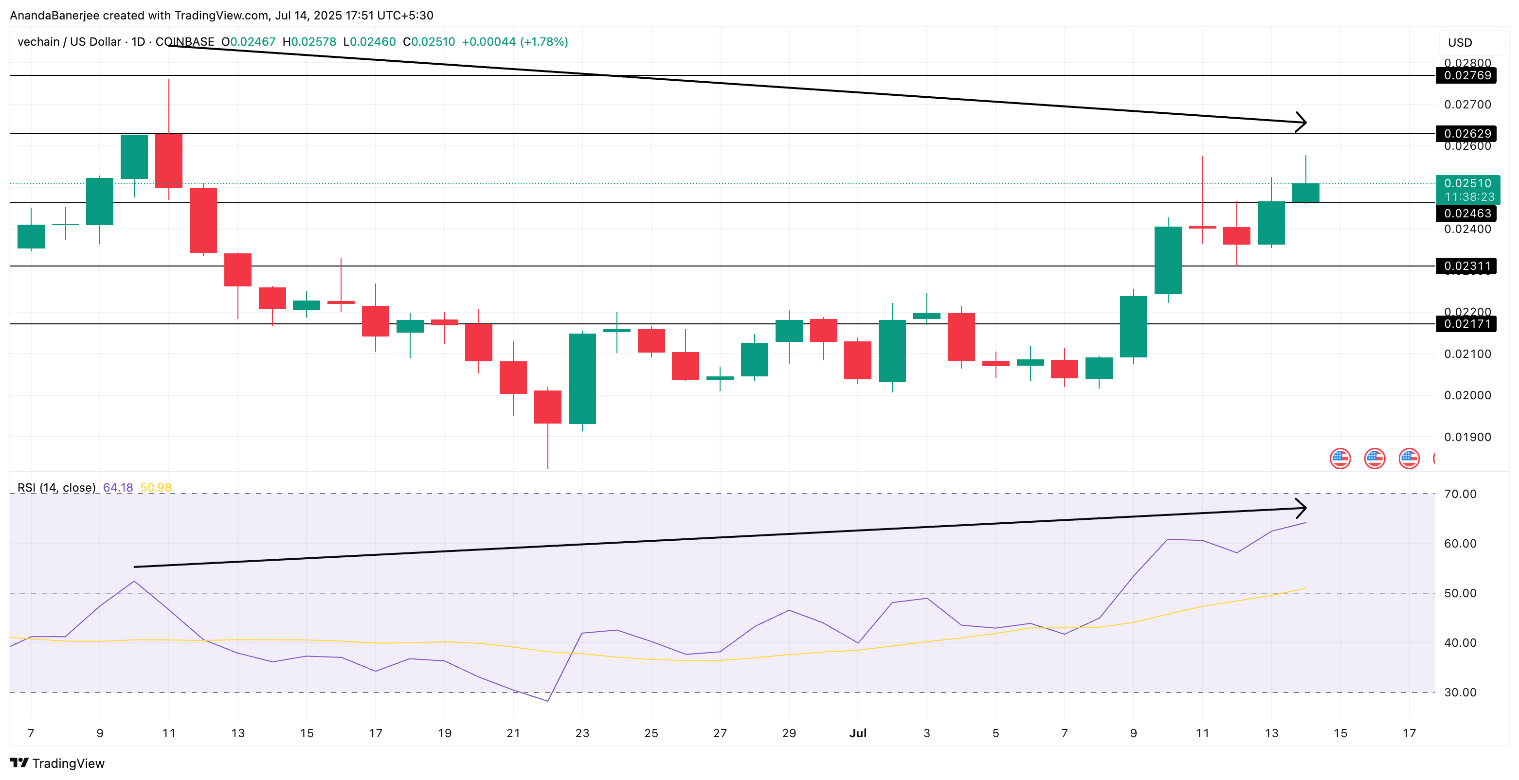
Task: Click the TradingView logo icon at bottom left
Action: coord(19,763)
